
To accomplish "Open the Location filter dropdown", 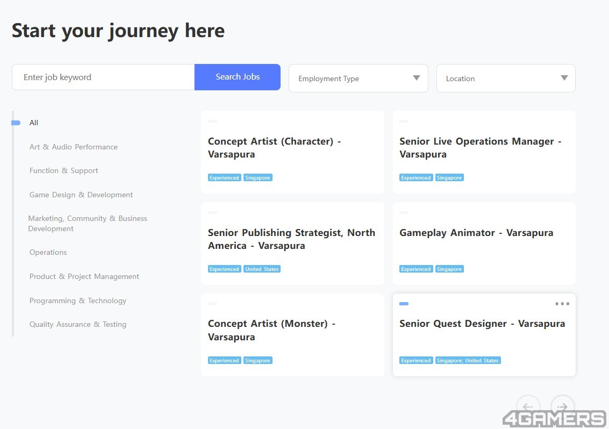I will point(505,78).
